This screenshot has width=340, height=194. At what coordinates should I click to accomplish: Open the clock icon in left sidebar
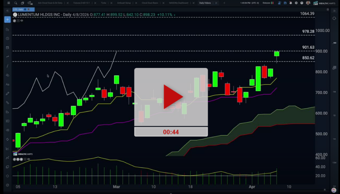(7, 38)
